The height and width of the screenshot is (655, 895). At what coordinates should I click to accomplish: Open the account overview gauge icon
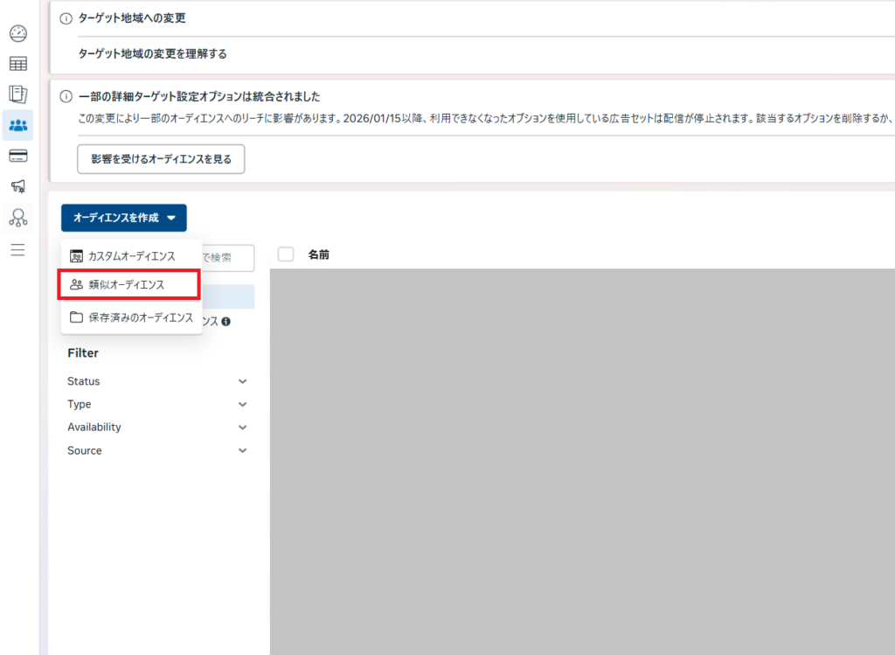(x=18, y=34)
